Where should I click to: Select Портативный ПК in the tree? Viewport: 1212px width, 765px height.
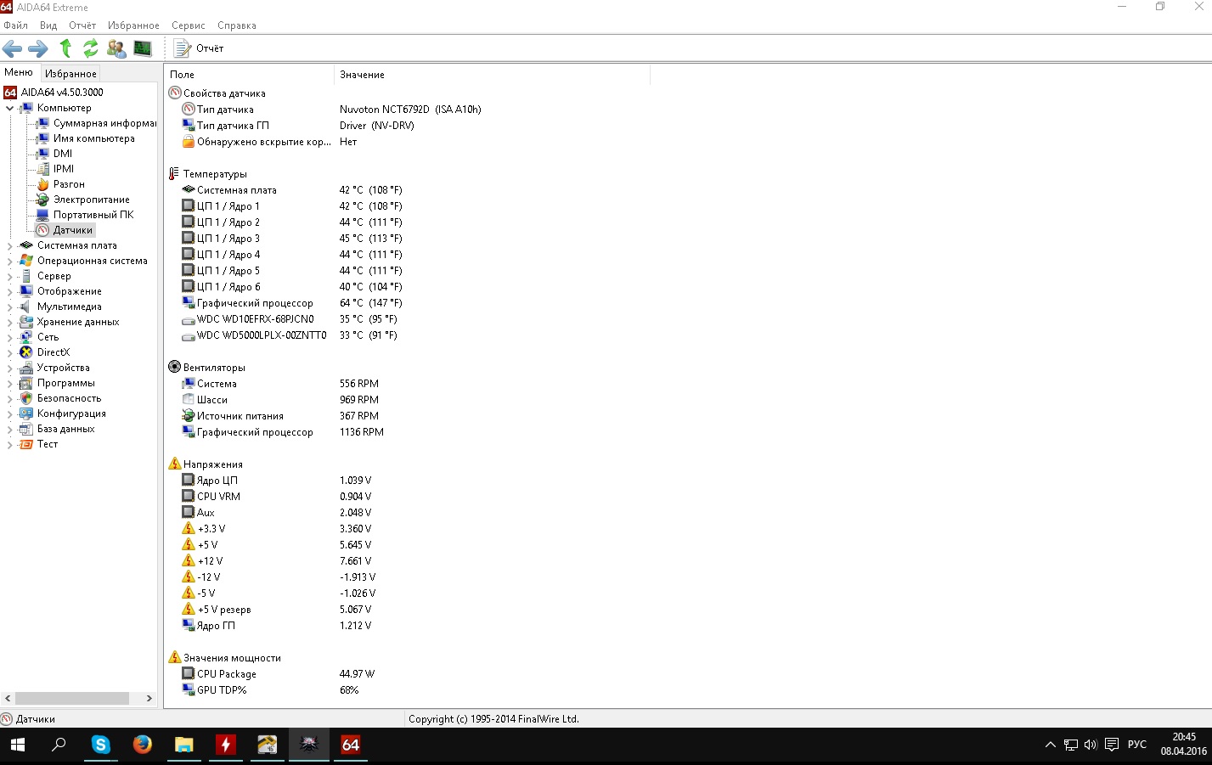pyautogui.click(x=93, y=215)
